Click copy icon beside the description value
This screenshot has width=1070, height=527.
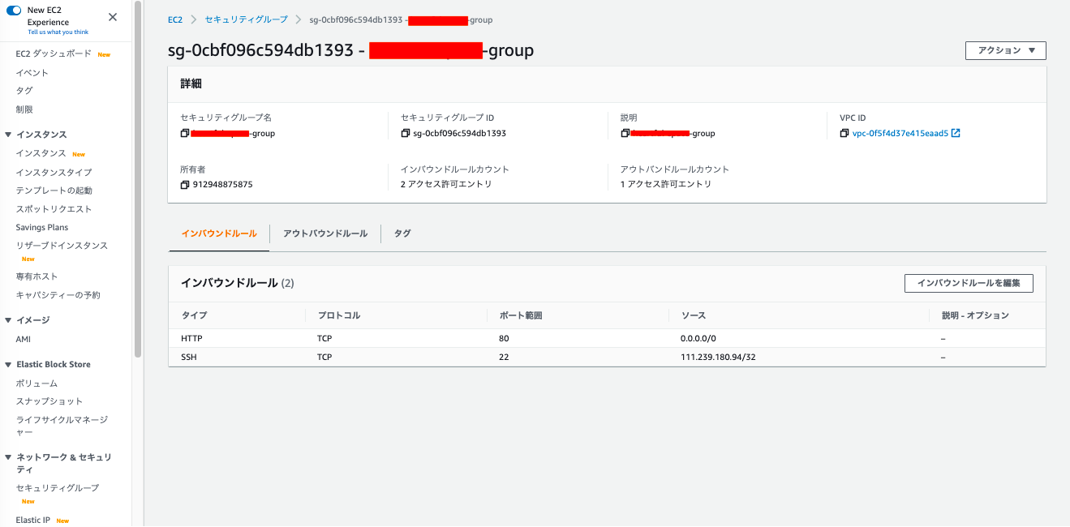pos(625,133)
